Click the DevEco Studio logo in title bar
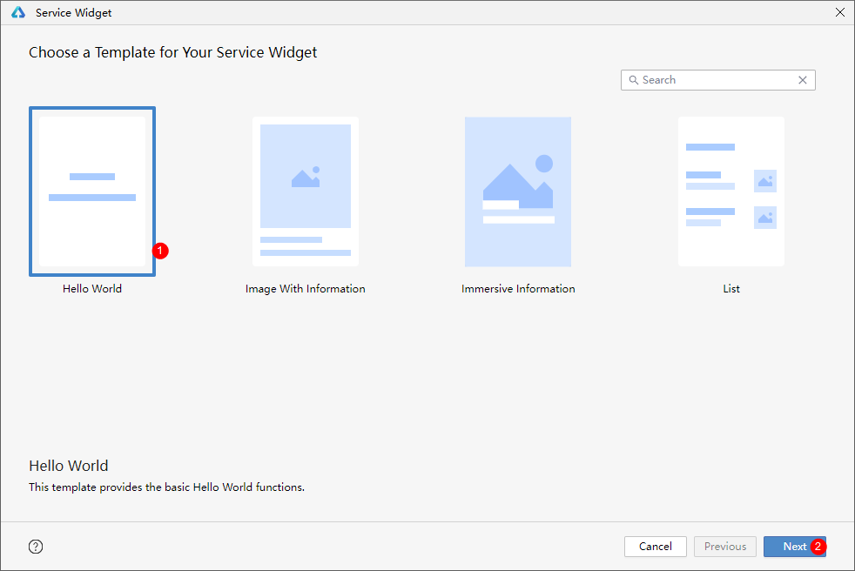 click(x=18, y=13)
